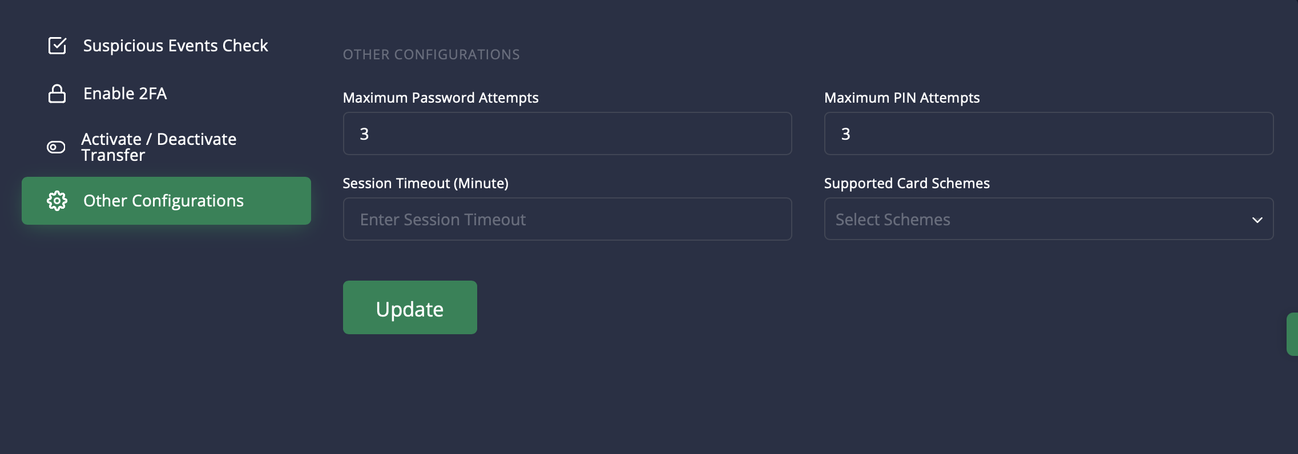Image resolution: width=1298 pixels, height=454 pixels.
Task: Click the Session Timeout (Minute) label
Action: point(425,184)
